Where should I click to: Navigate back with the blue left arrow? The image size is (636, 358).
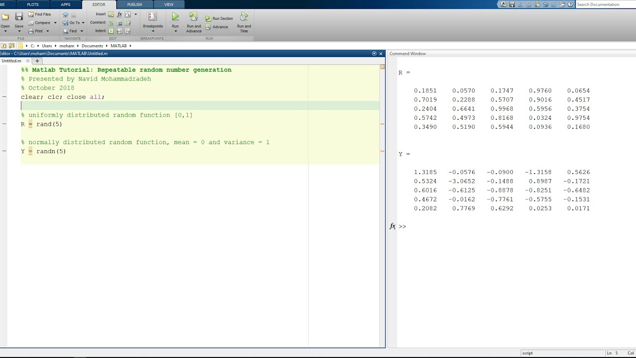click(x=66, y=14)
